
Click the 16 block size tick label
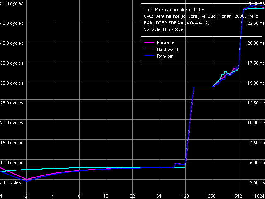pyautogui.click(x=106, y=196)
